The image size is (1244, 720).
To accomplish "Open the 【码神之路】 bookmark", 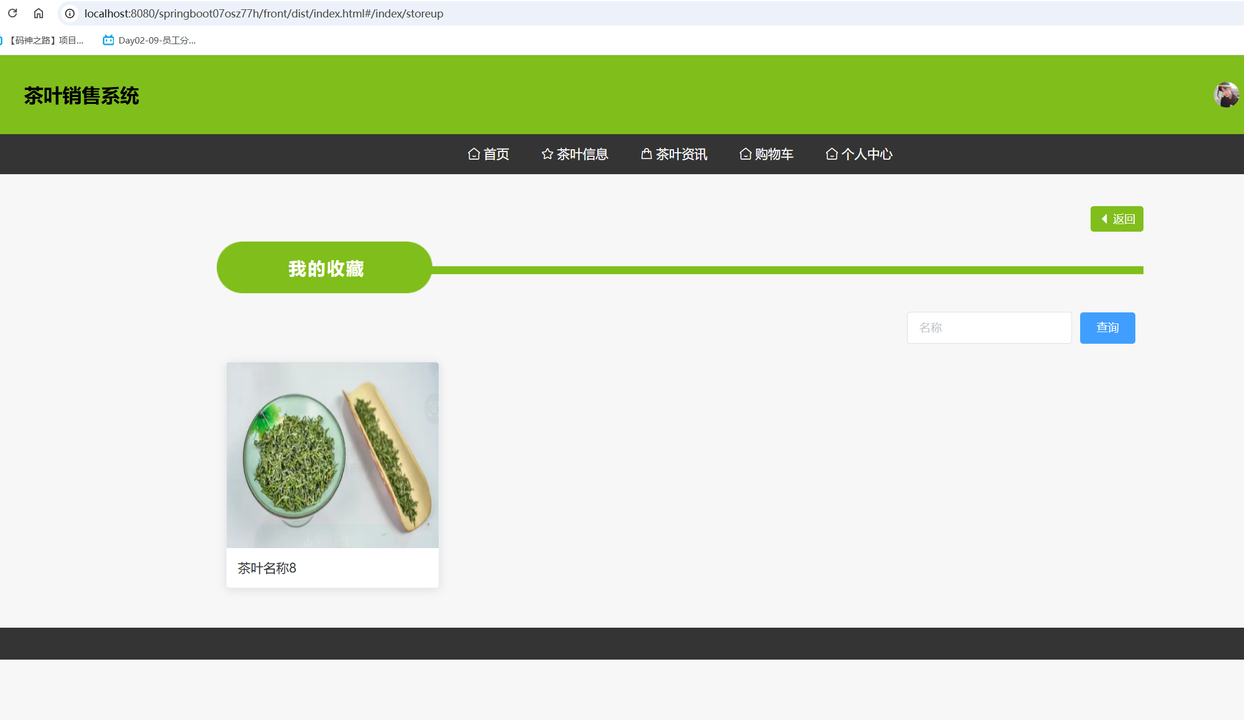I will [x=45, y=40].
